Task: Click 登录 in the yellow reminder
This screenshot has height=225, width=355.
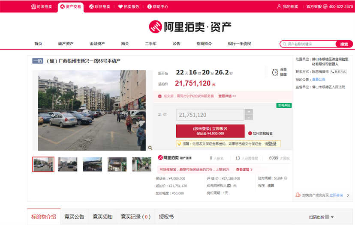Action: [x=272, y=144]
